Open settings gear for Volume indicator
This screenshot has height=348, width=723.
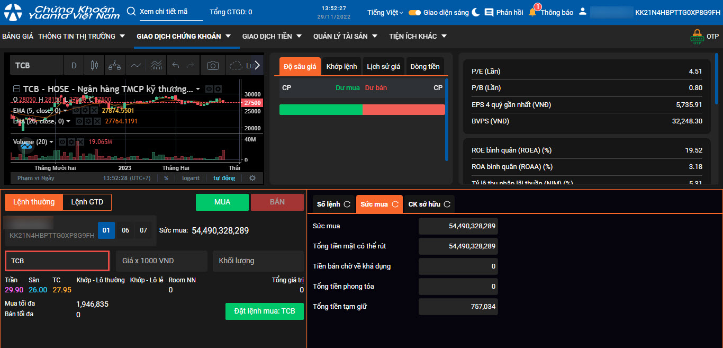(71, 142)
